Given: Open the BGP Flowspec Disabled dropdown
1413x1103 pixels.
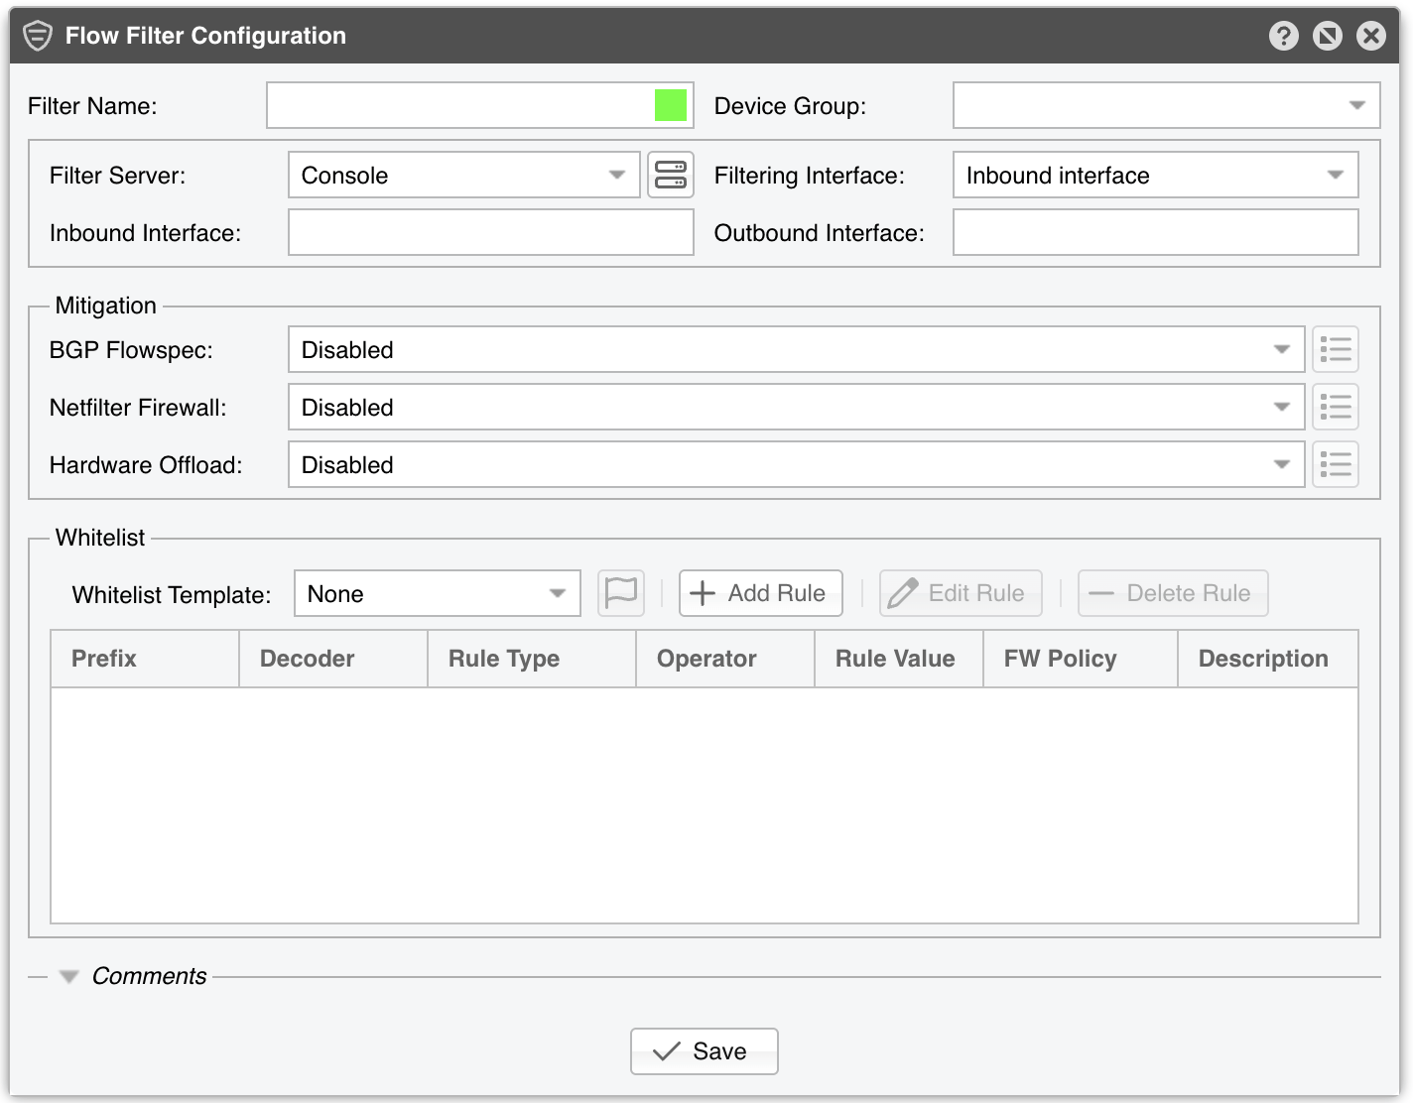Looking at the screenshot, I should pyautogui.click(x=797, y=349).
